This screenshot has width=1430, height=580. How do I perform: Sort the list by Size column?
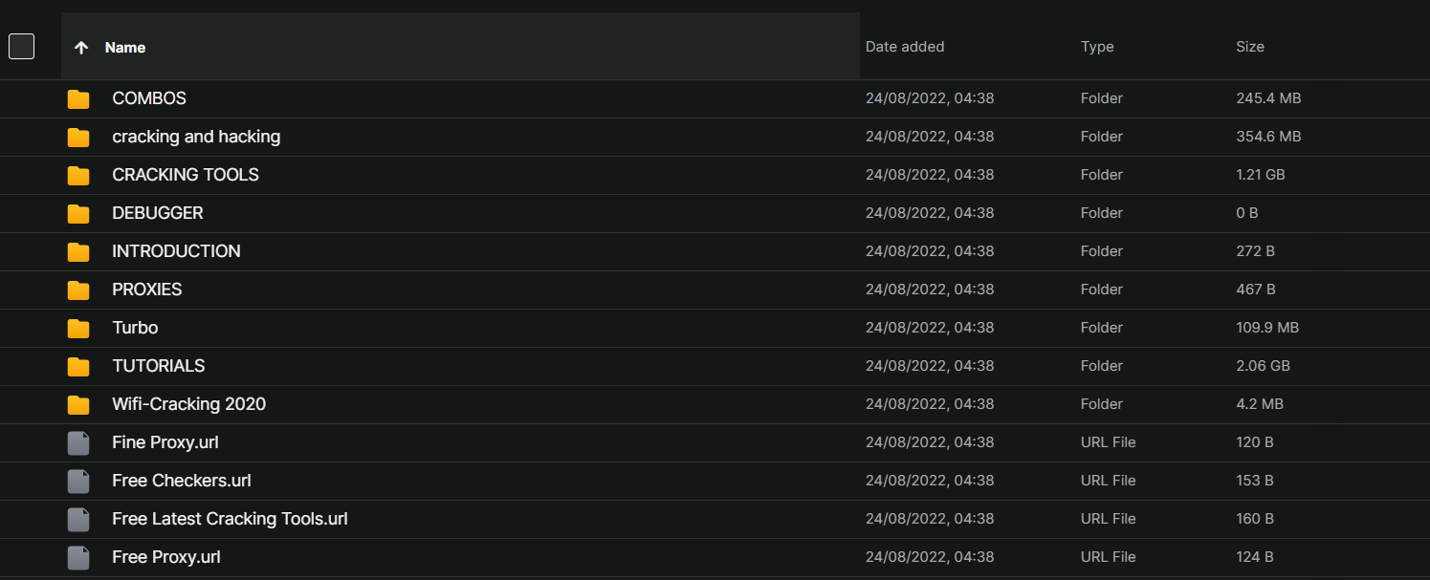pos(1249,47)
